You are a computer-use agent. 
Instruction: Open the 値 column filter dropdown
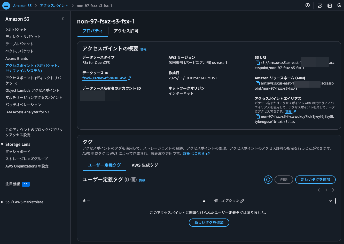(331, 201)
